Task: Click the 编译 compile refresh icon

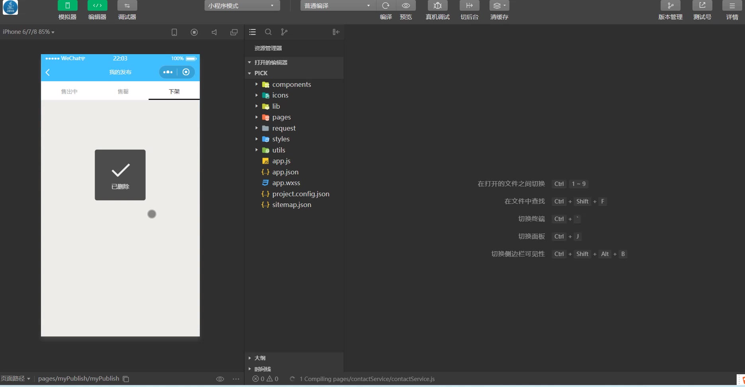Action: [x=386, y=6]
